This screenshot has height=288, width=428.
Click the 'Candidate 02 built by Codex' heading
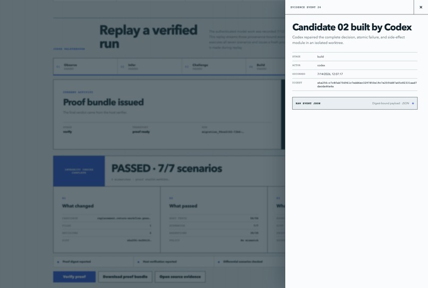click(352, 27)
